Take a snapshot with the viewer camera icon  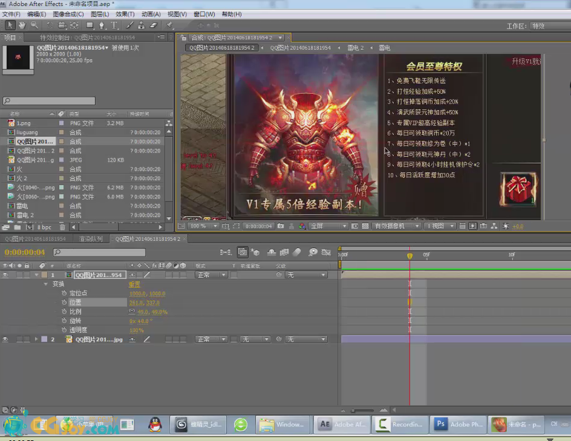click(x=281, y=226)
